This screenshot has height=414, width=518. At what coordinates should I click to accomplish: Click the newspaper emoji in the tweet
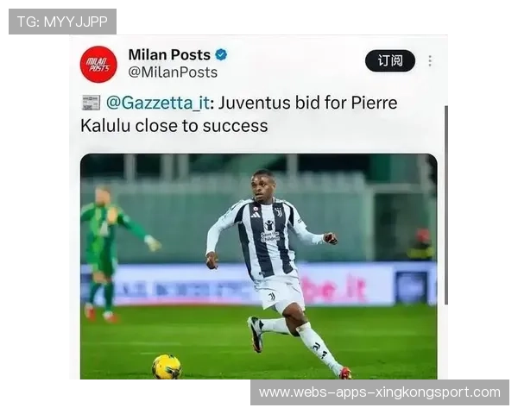91,103
